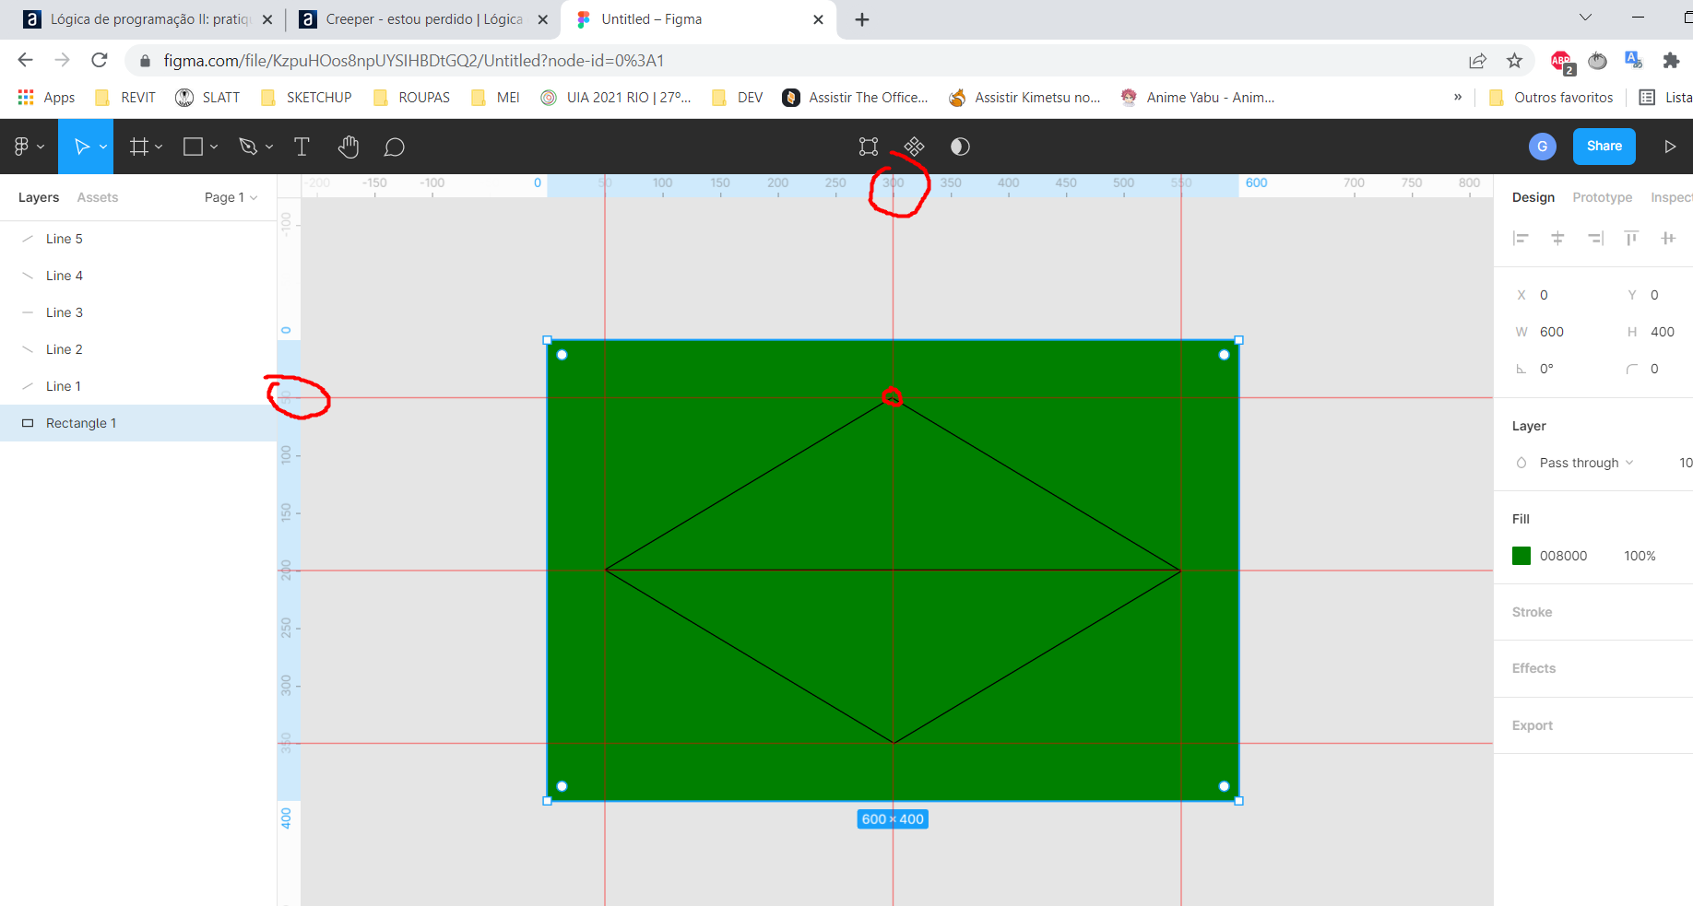Click the browser back arrow

[25, 60]
